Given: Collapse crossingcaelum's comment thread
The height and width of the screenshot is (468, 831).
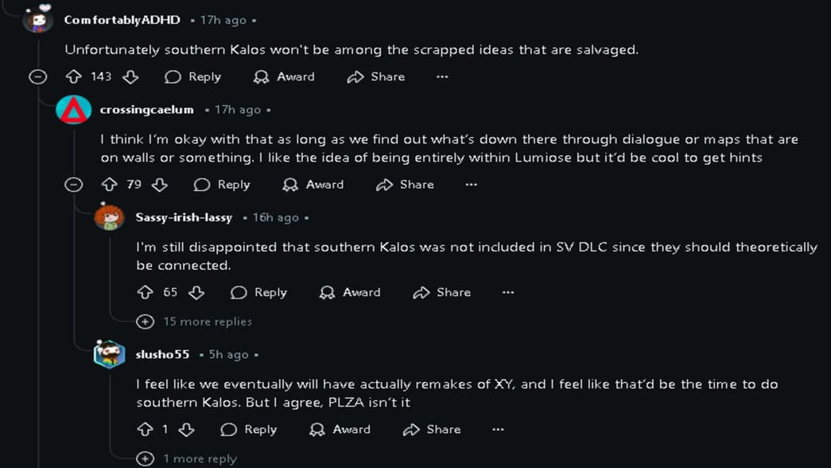Looking at the screenshot, I should 73,185.
